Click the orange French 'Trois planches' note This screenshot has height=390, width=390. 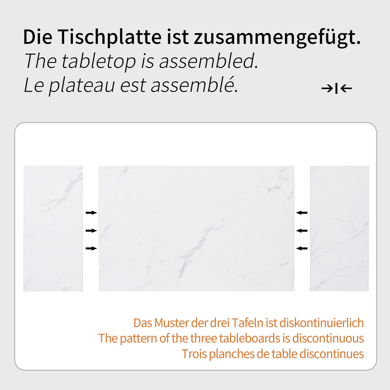click(x=273, y=354)
